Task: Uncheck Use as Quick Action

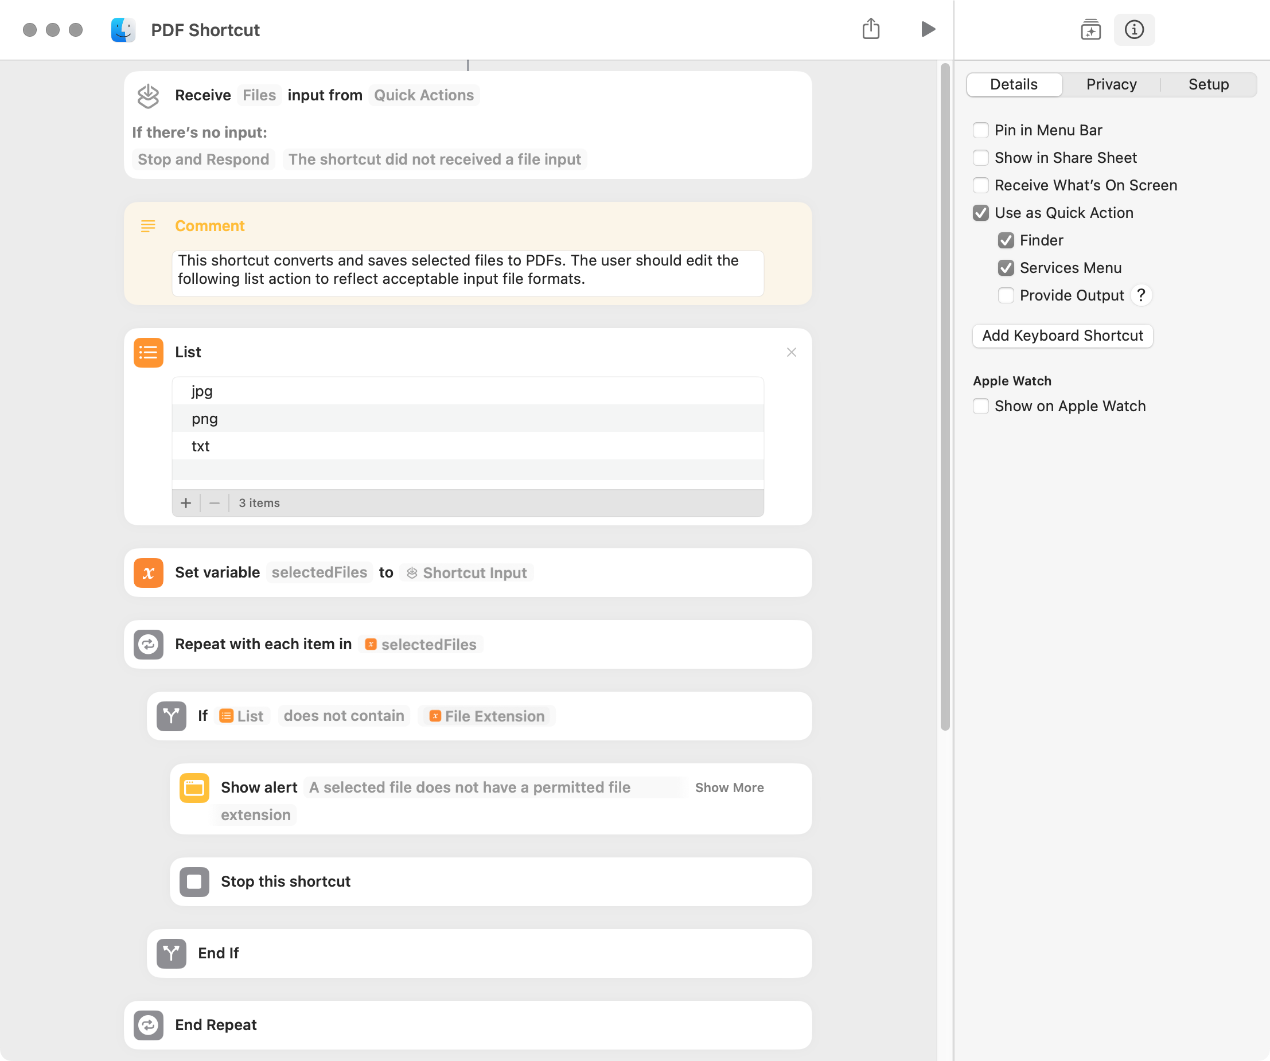Action: click(980, 213)
